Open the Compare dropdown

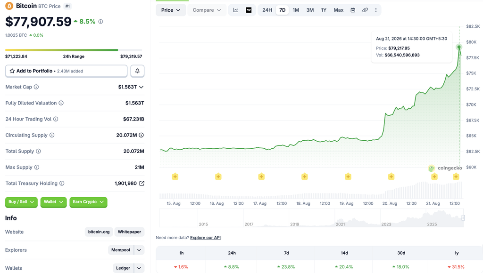(207, 10)
